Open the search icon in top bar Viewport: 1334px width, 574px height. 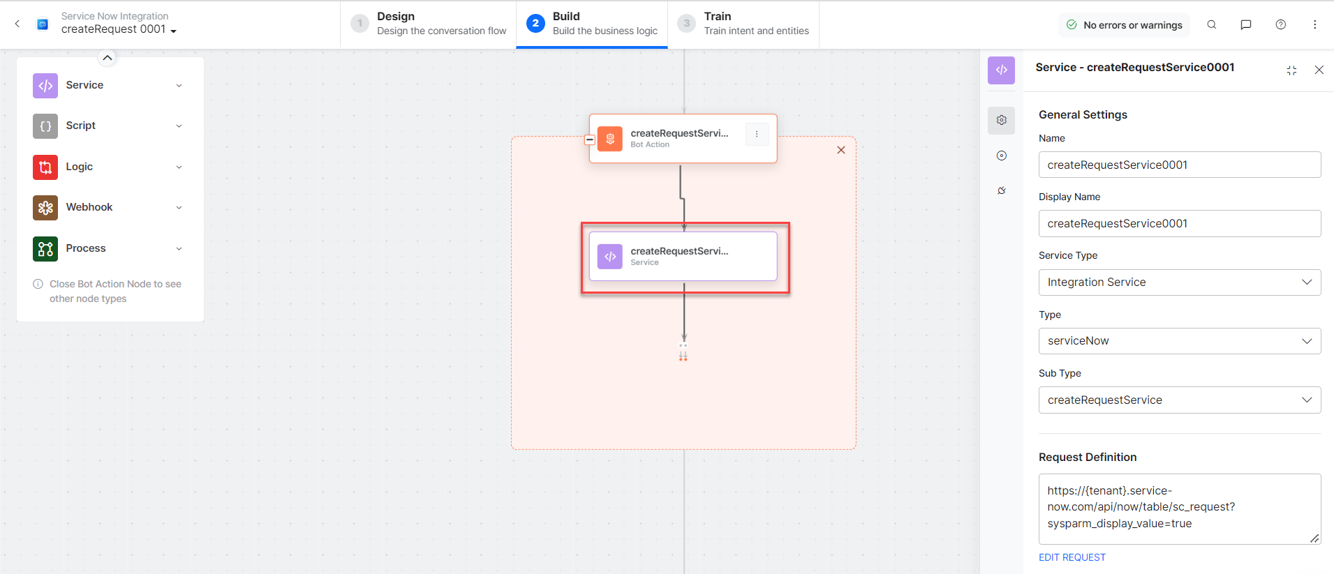(x=1212, y=24)
